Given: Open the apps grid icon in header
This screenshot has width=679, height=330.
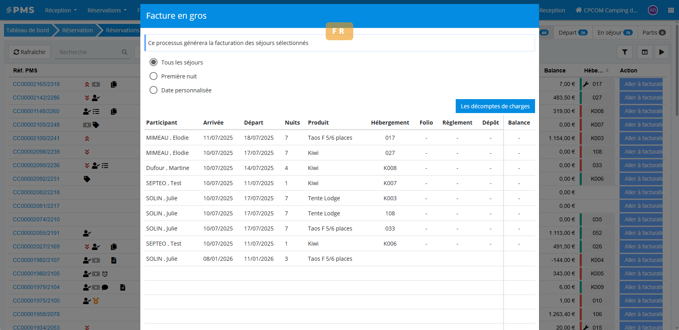Looking at the screenshot, I should coord(671,10).
